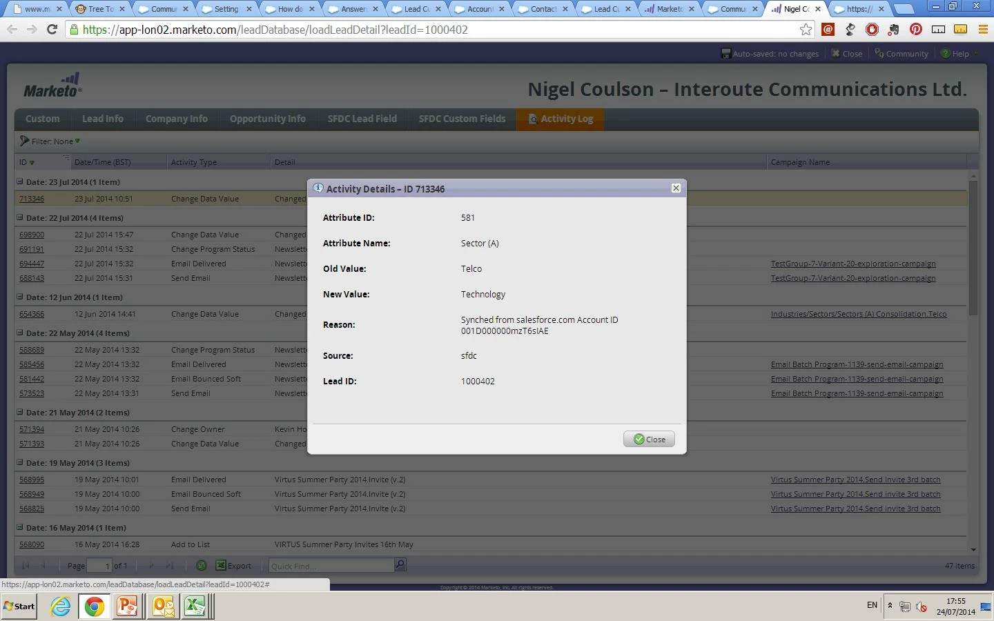Open the Opportunity Info tab

(268, 119)
